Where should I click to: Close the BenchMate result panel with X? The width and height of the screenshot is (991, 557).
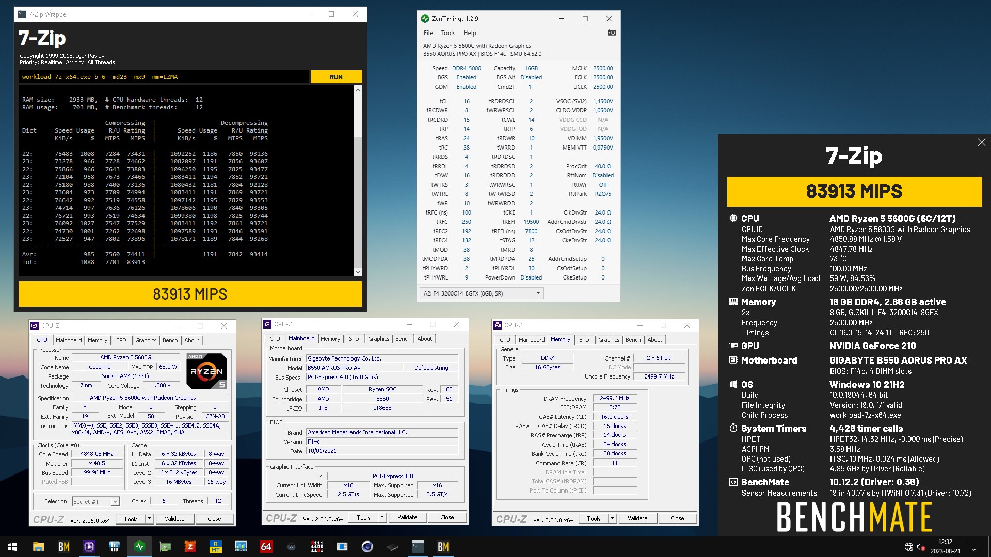[981, 142]
